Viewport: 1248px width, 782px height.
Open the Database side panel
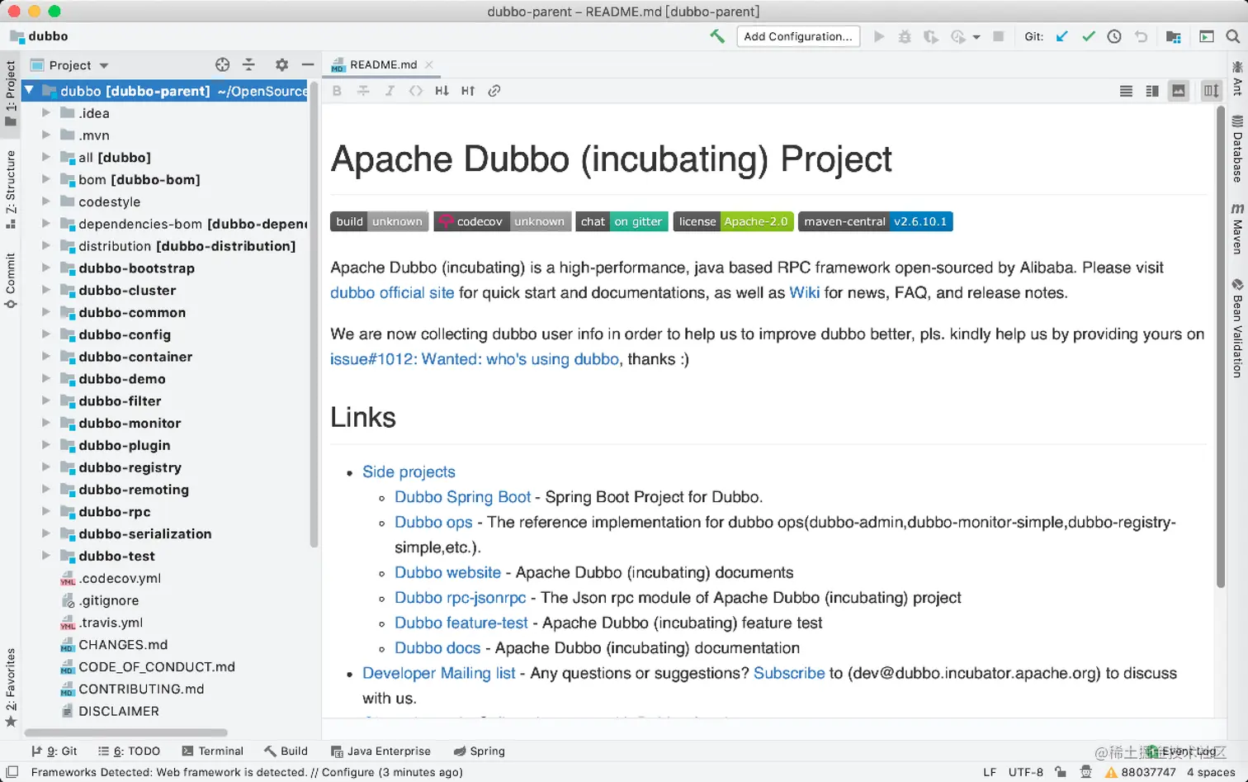tap(1237, 149)
